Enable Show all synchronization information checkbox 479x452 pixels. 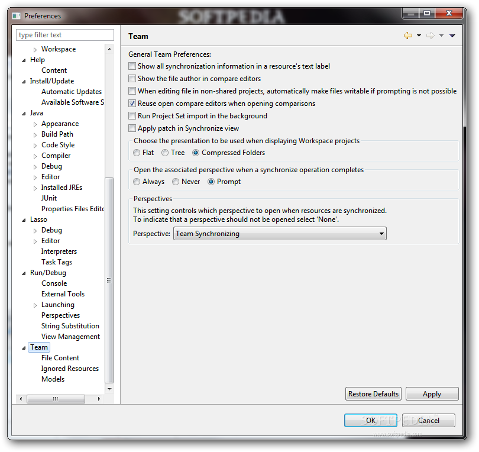pyautogui.click(x=132, y=66)
